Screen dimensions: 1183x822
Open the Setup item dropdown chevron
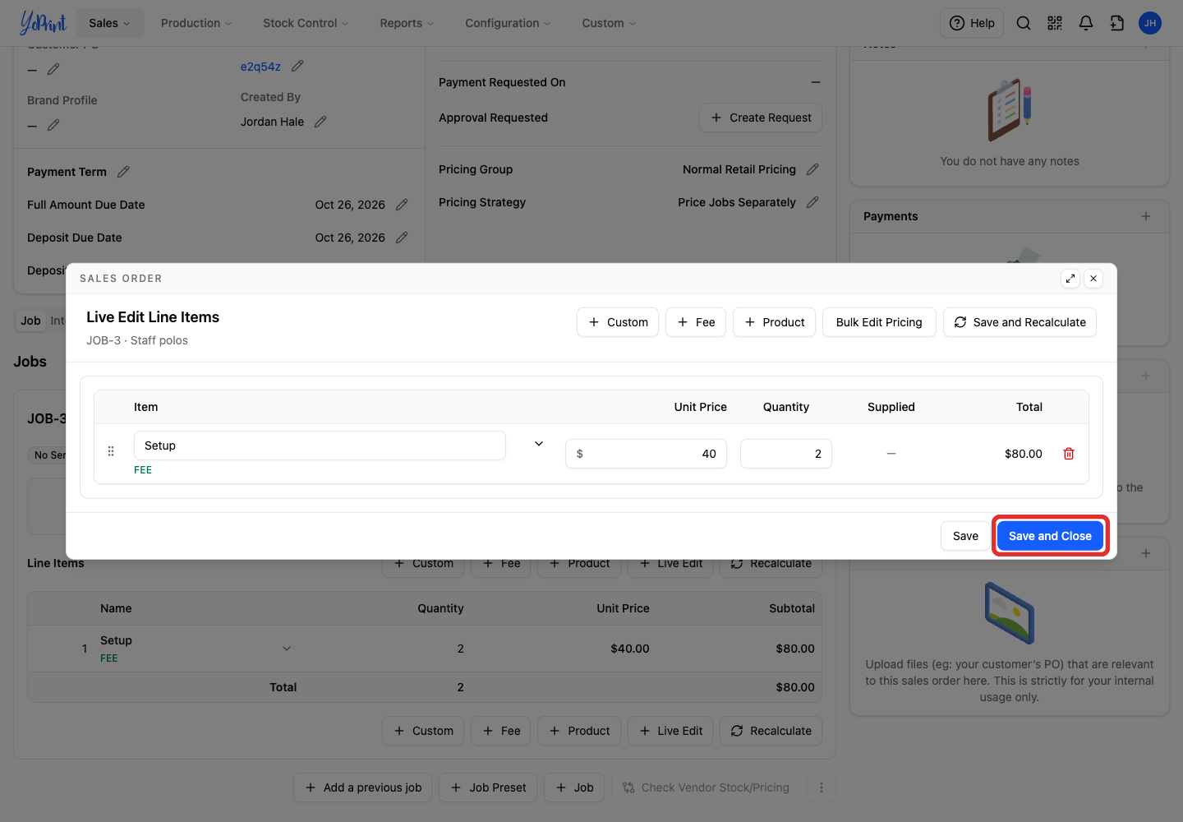coord(539,444)
